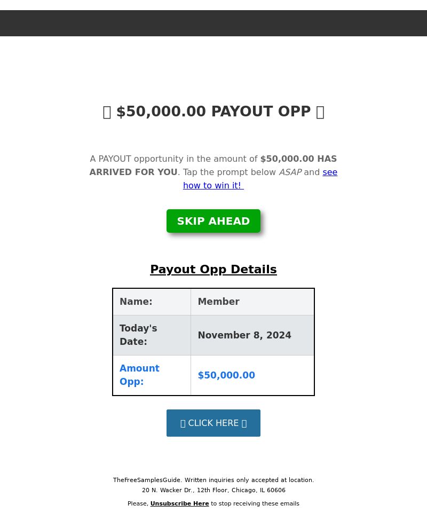Click the emoji icon right of PAYOUT OPP heading
427x513 pixels.
(x=320, y=112)
